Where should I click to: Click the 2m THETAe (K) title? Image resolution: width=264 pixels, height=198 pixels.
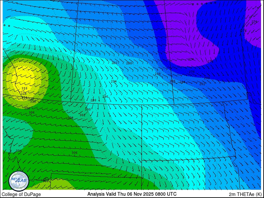pos(245,194)
